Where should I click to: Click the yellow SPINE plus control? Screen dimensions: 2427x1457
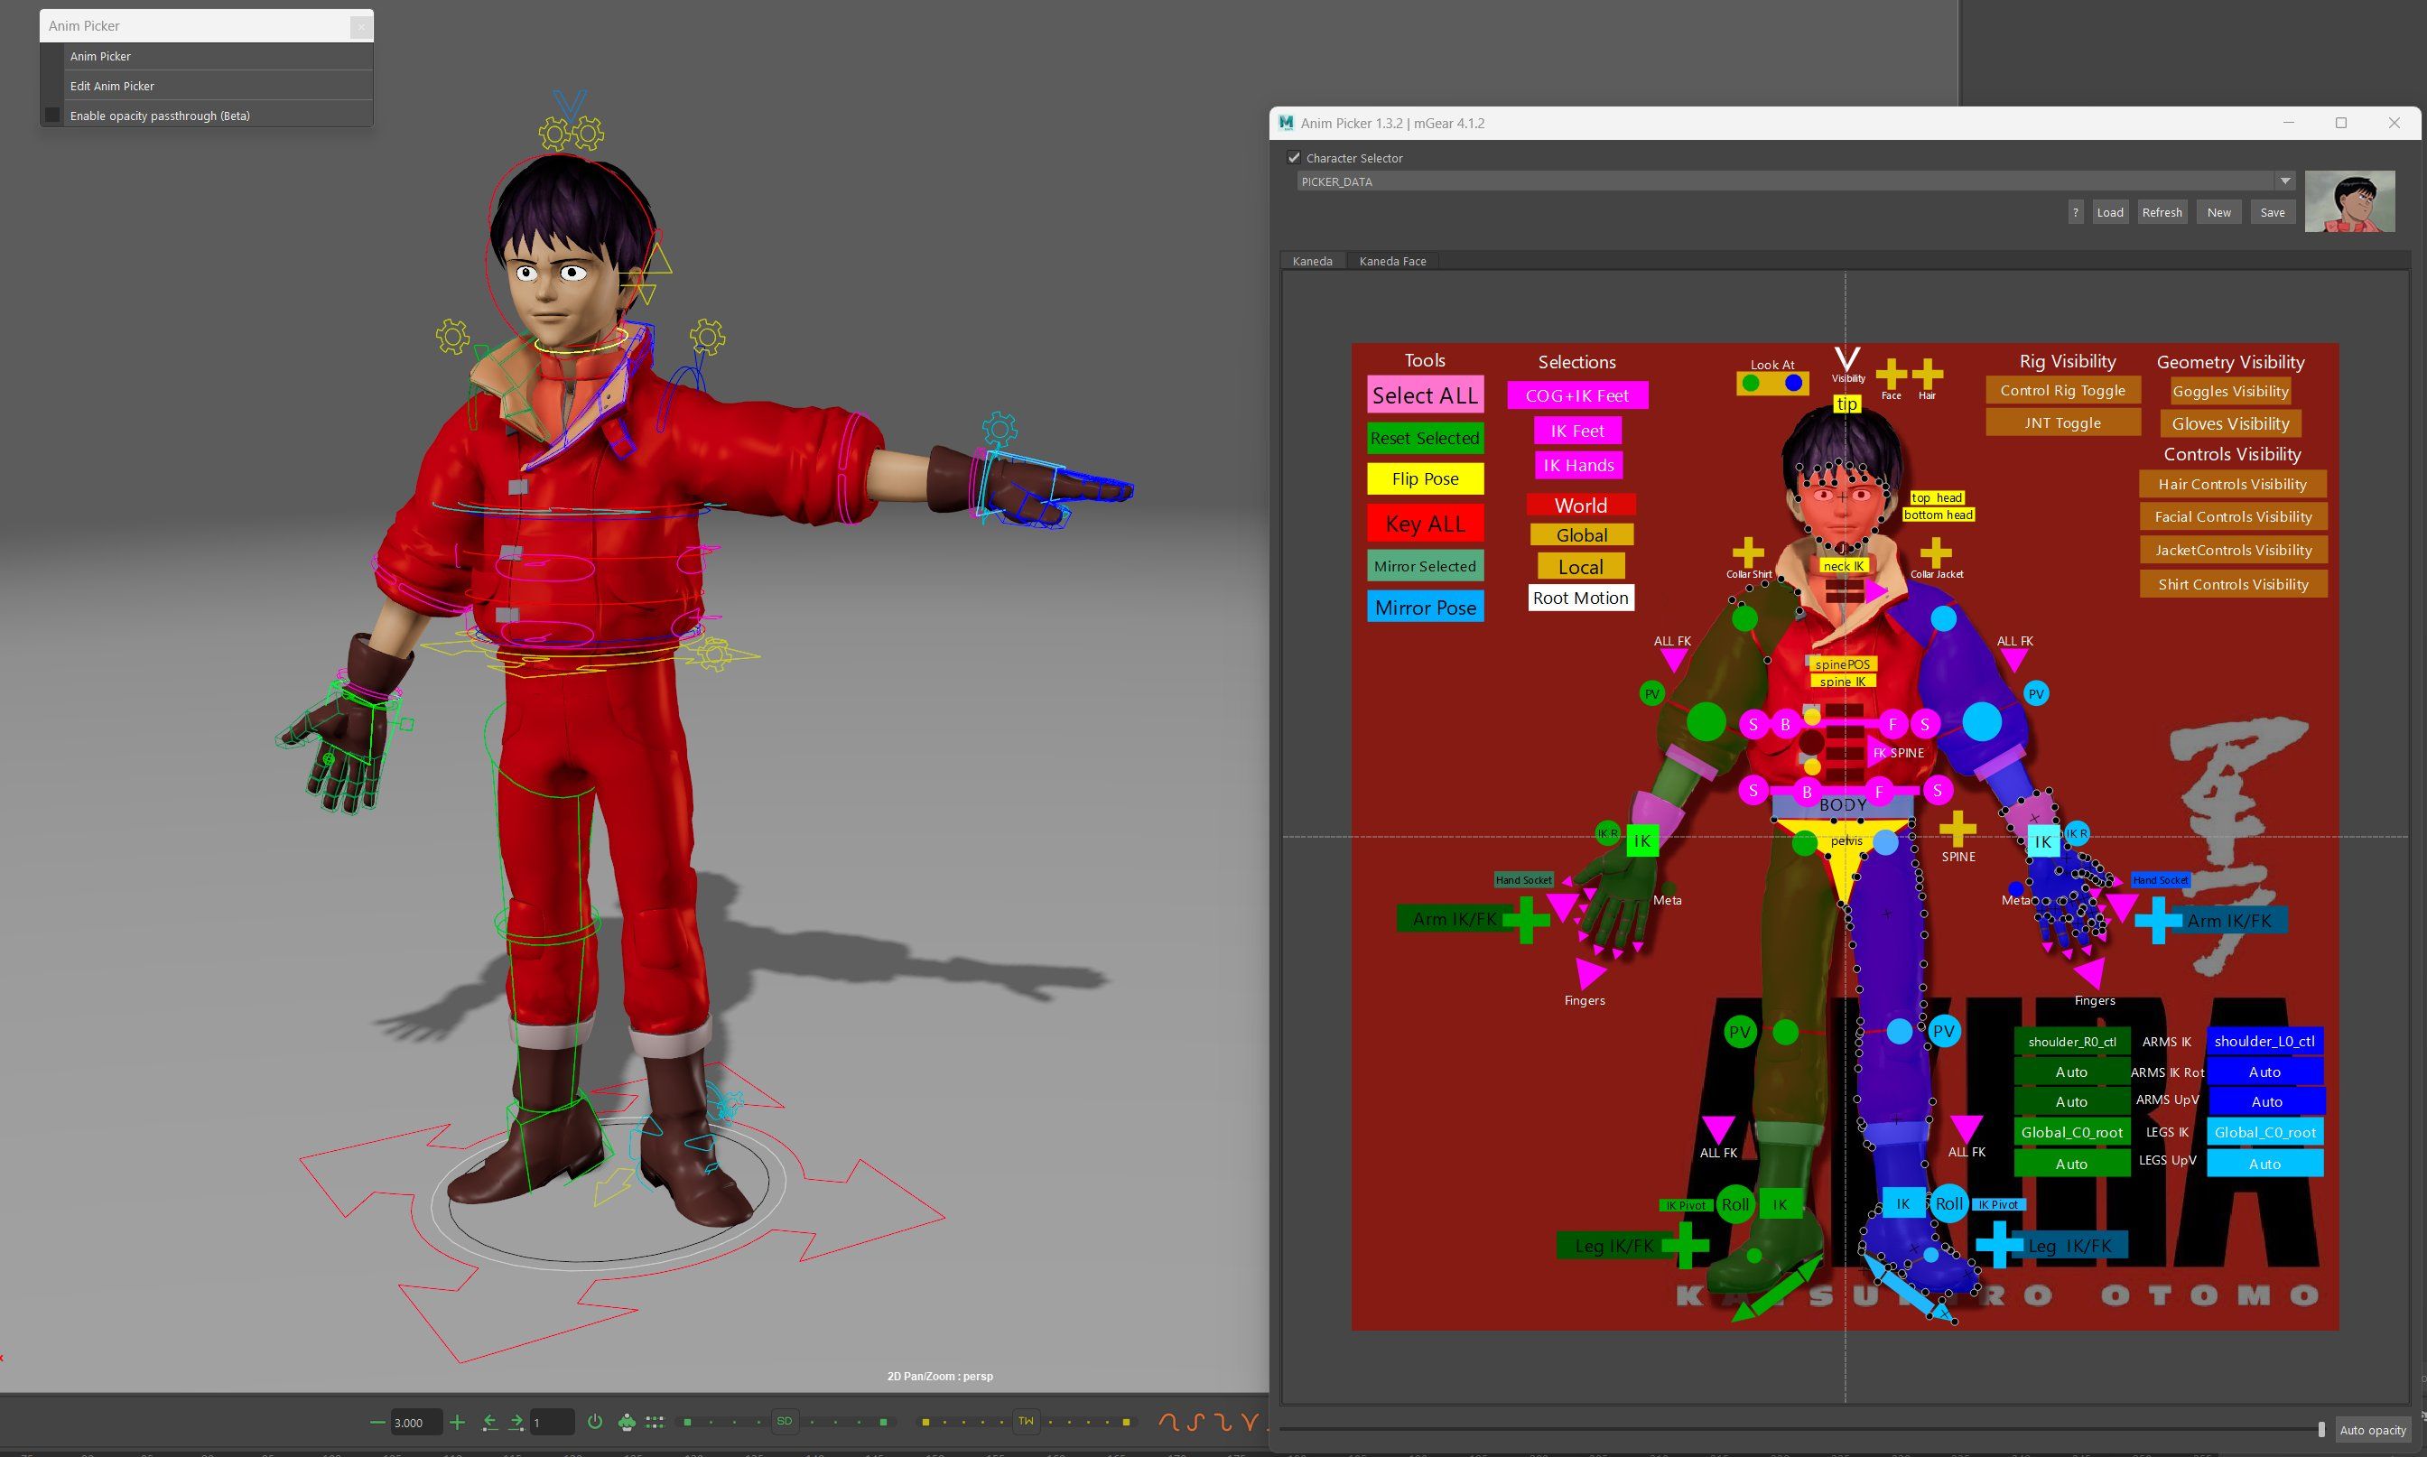(1957, 829)
